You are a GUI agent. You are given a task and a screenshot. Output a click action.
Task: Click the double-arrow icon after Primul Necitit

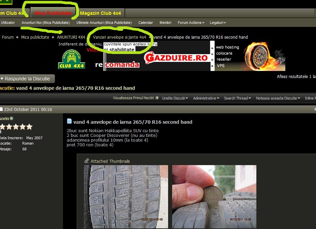pyautogui.click(x=157, y=98)
